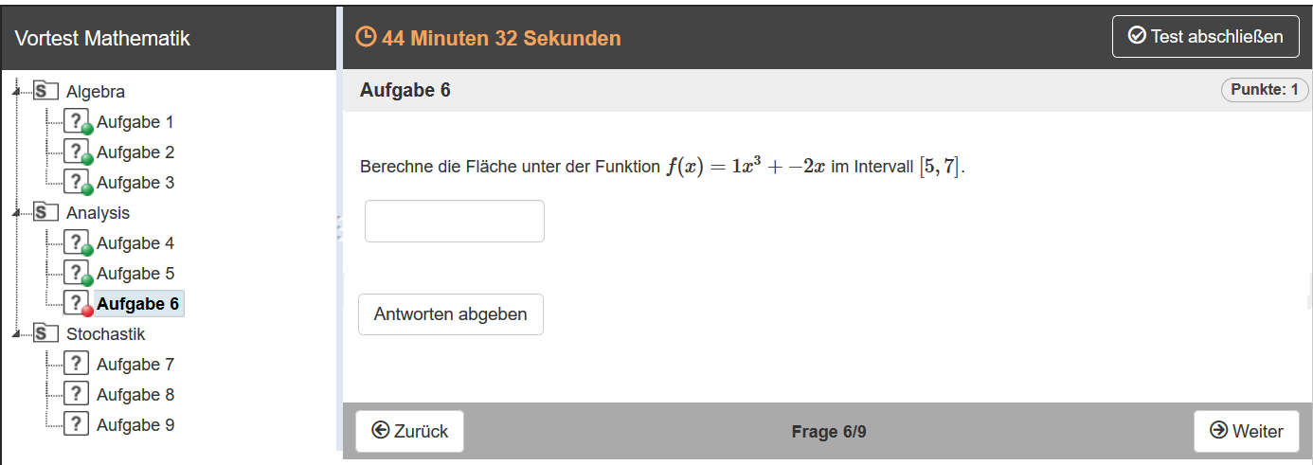Image resolution: width=1313 pixels, height=465 pixels.
Task: Click the Analysis section folder icon
Action: [46, 212]
